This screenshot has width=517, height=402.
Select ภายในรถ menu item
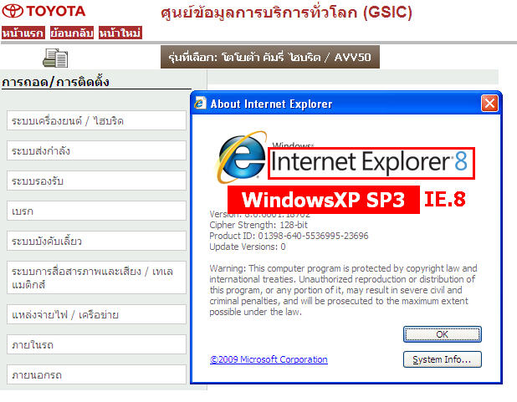click(x=96, y=344)
